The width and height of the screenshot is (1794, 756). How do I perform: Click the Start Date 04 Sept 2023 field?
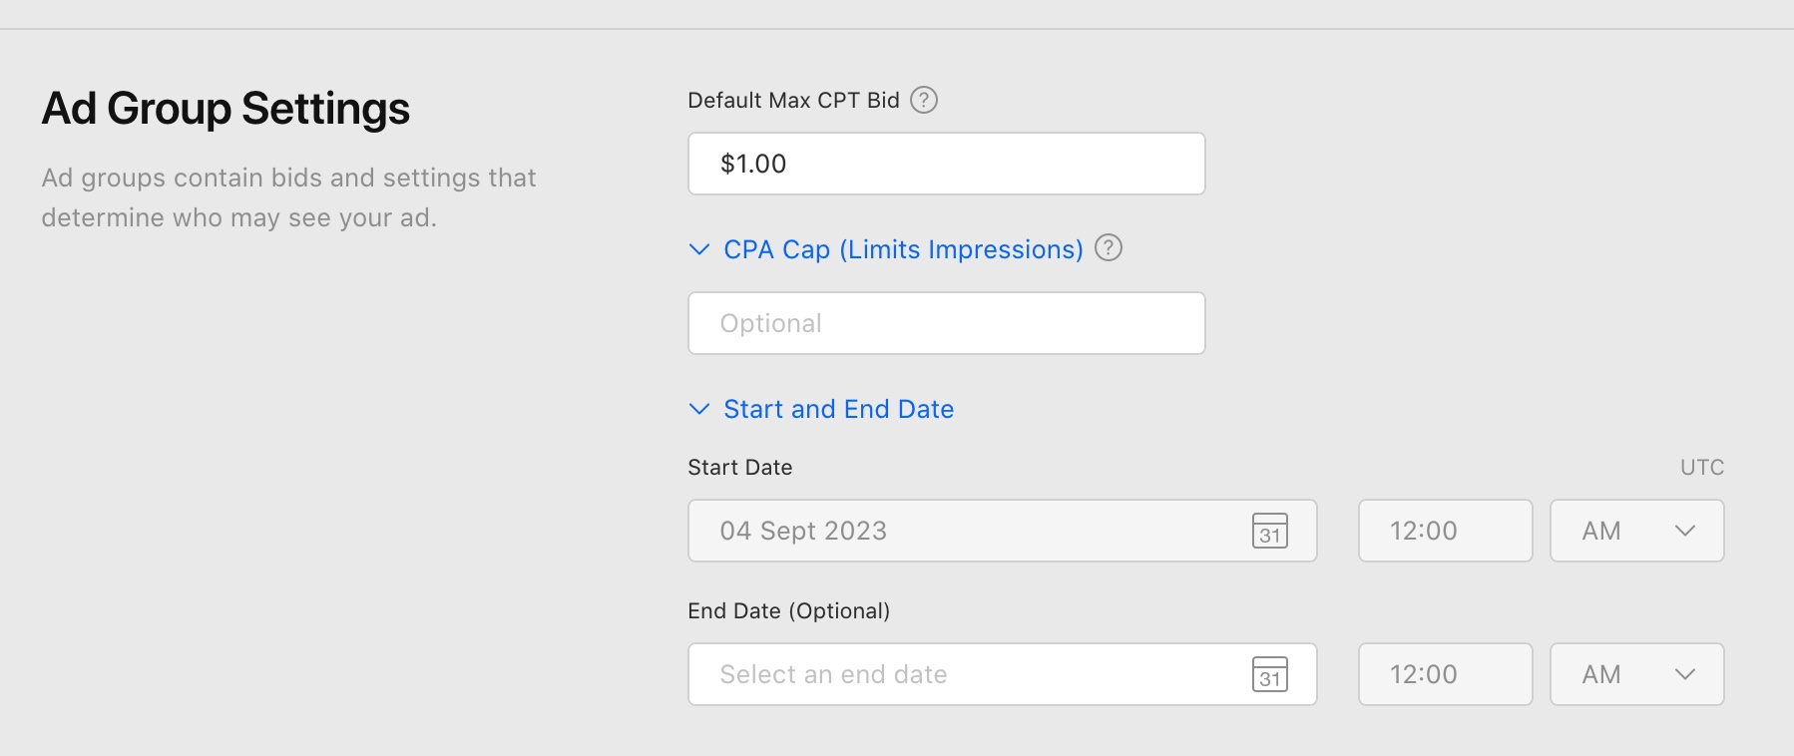pos(1003,531)
